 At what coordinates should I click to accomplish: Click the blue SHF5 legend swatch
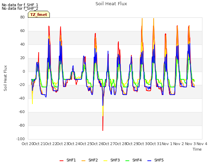tap(149, 161)
